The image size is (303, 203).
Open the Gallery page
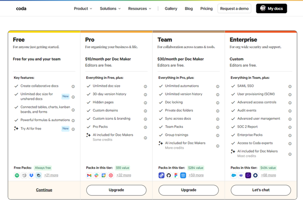171,9
